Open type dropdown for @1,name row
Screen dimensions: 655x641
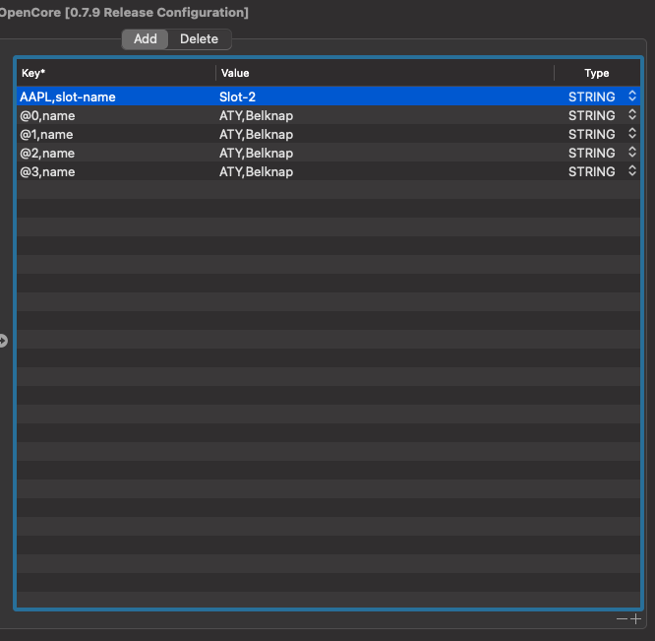point(632,133)
